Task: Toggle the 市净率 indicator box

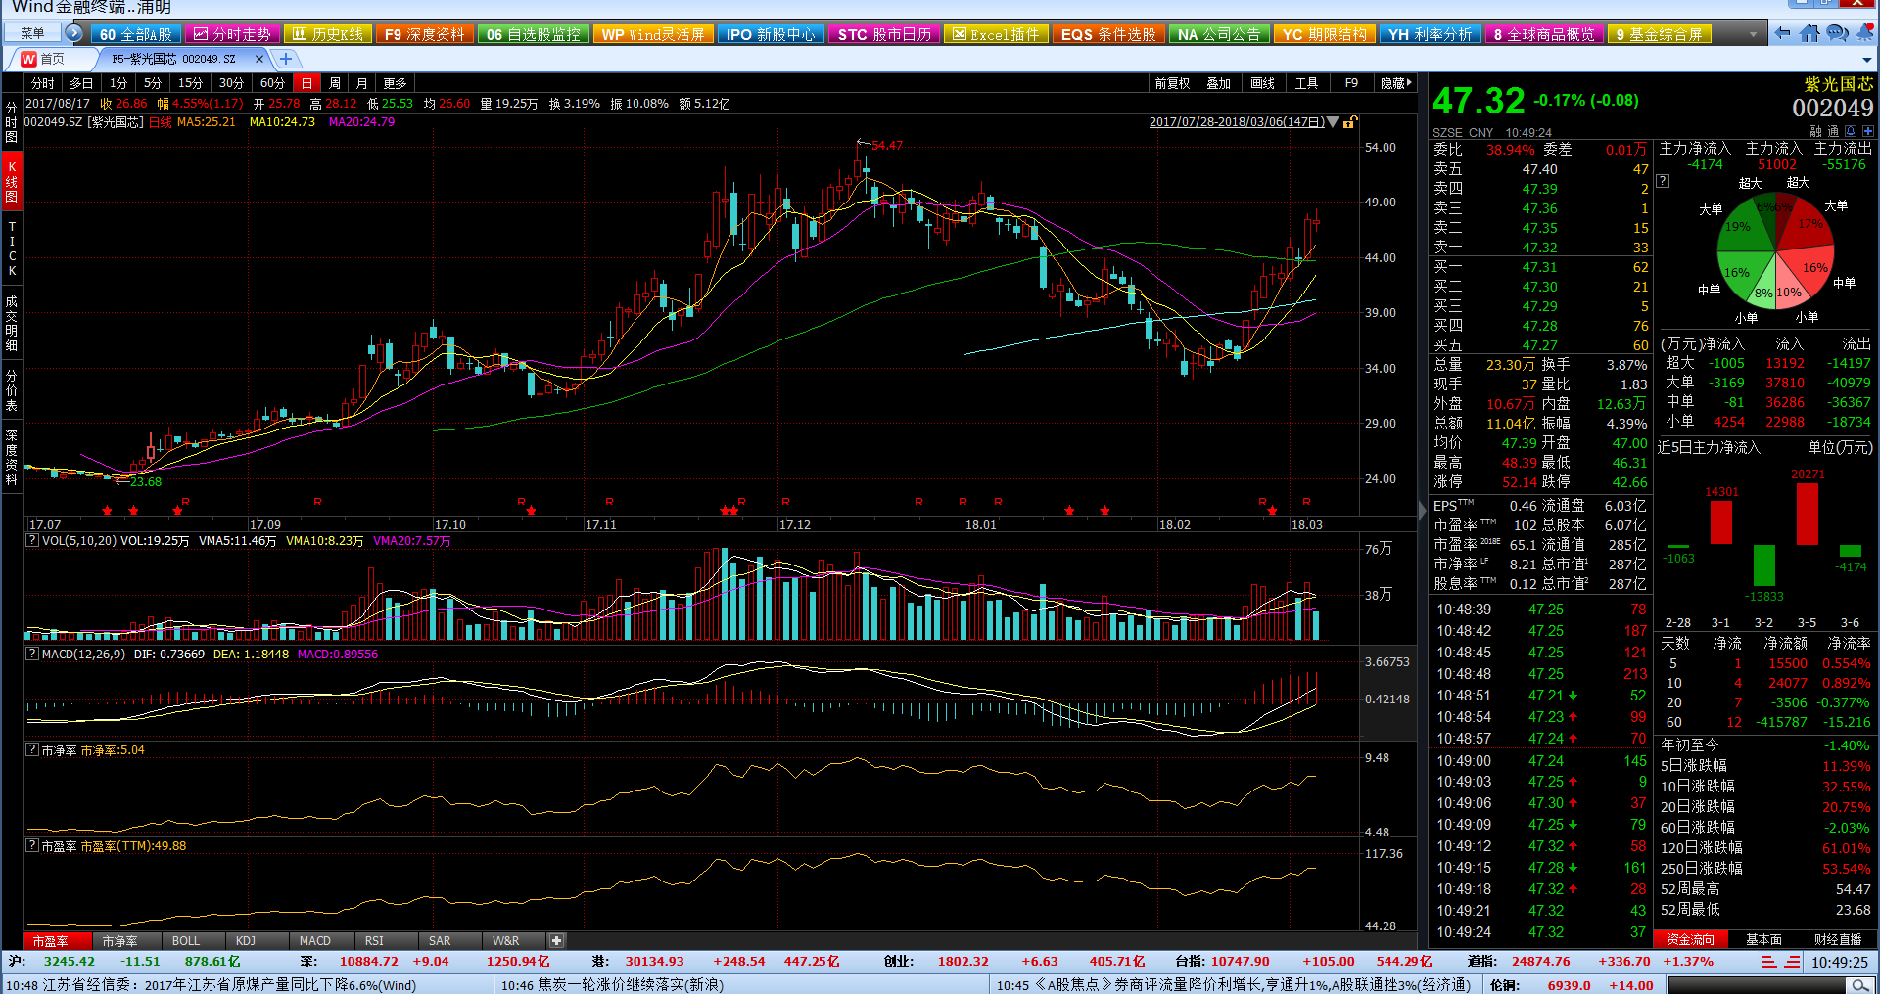Action: pyautogui.click(x=31, y=749)
